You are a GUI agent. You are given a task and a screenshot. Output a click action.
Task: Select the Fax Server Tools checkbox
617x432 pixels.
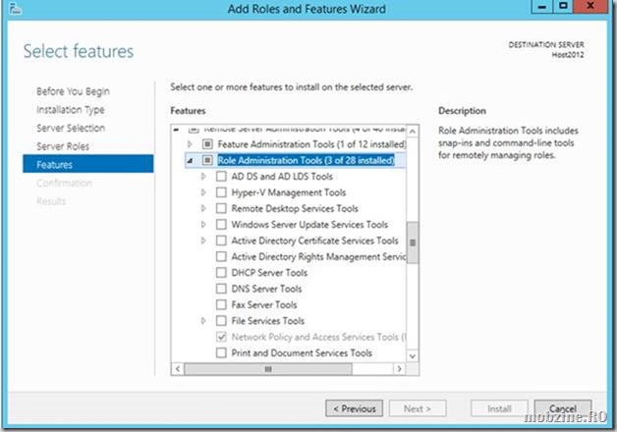click(221, 304)
